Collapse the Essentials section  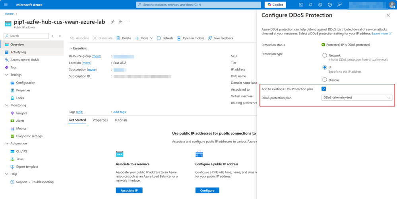78,48
